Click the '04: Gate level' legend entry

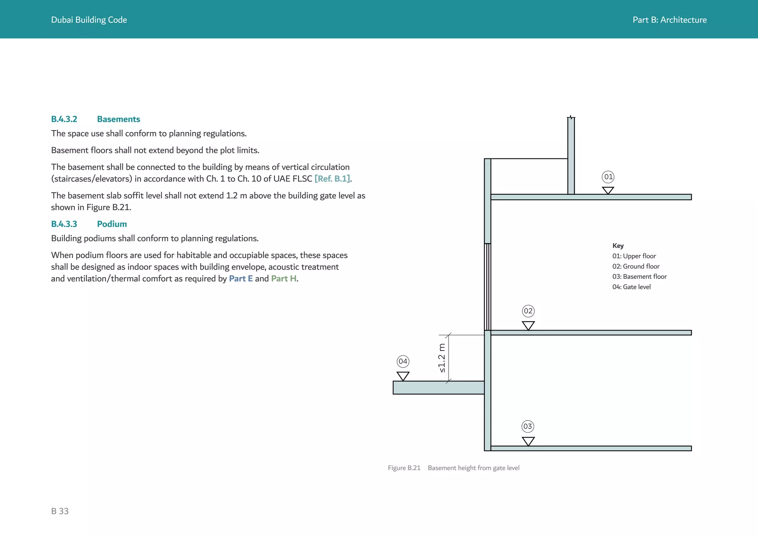click(631, 287)
